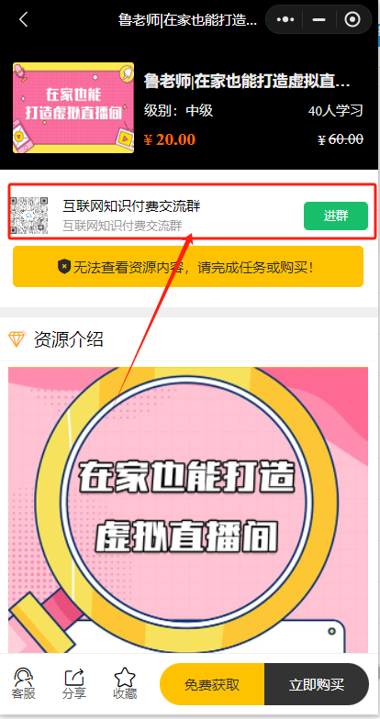
Task: Open 客服 customer service icon
Action: click(x=24, y=684)
